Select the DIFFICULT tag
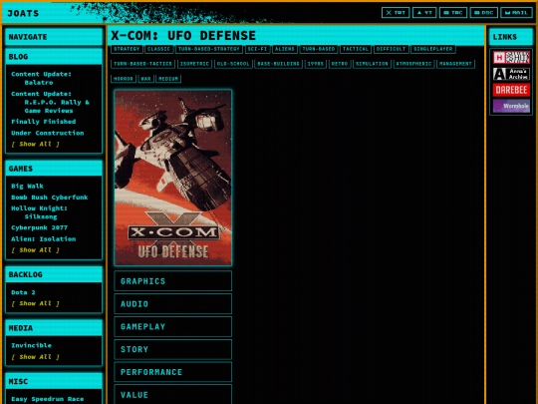 coord(391,49)
